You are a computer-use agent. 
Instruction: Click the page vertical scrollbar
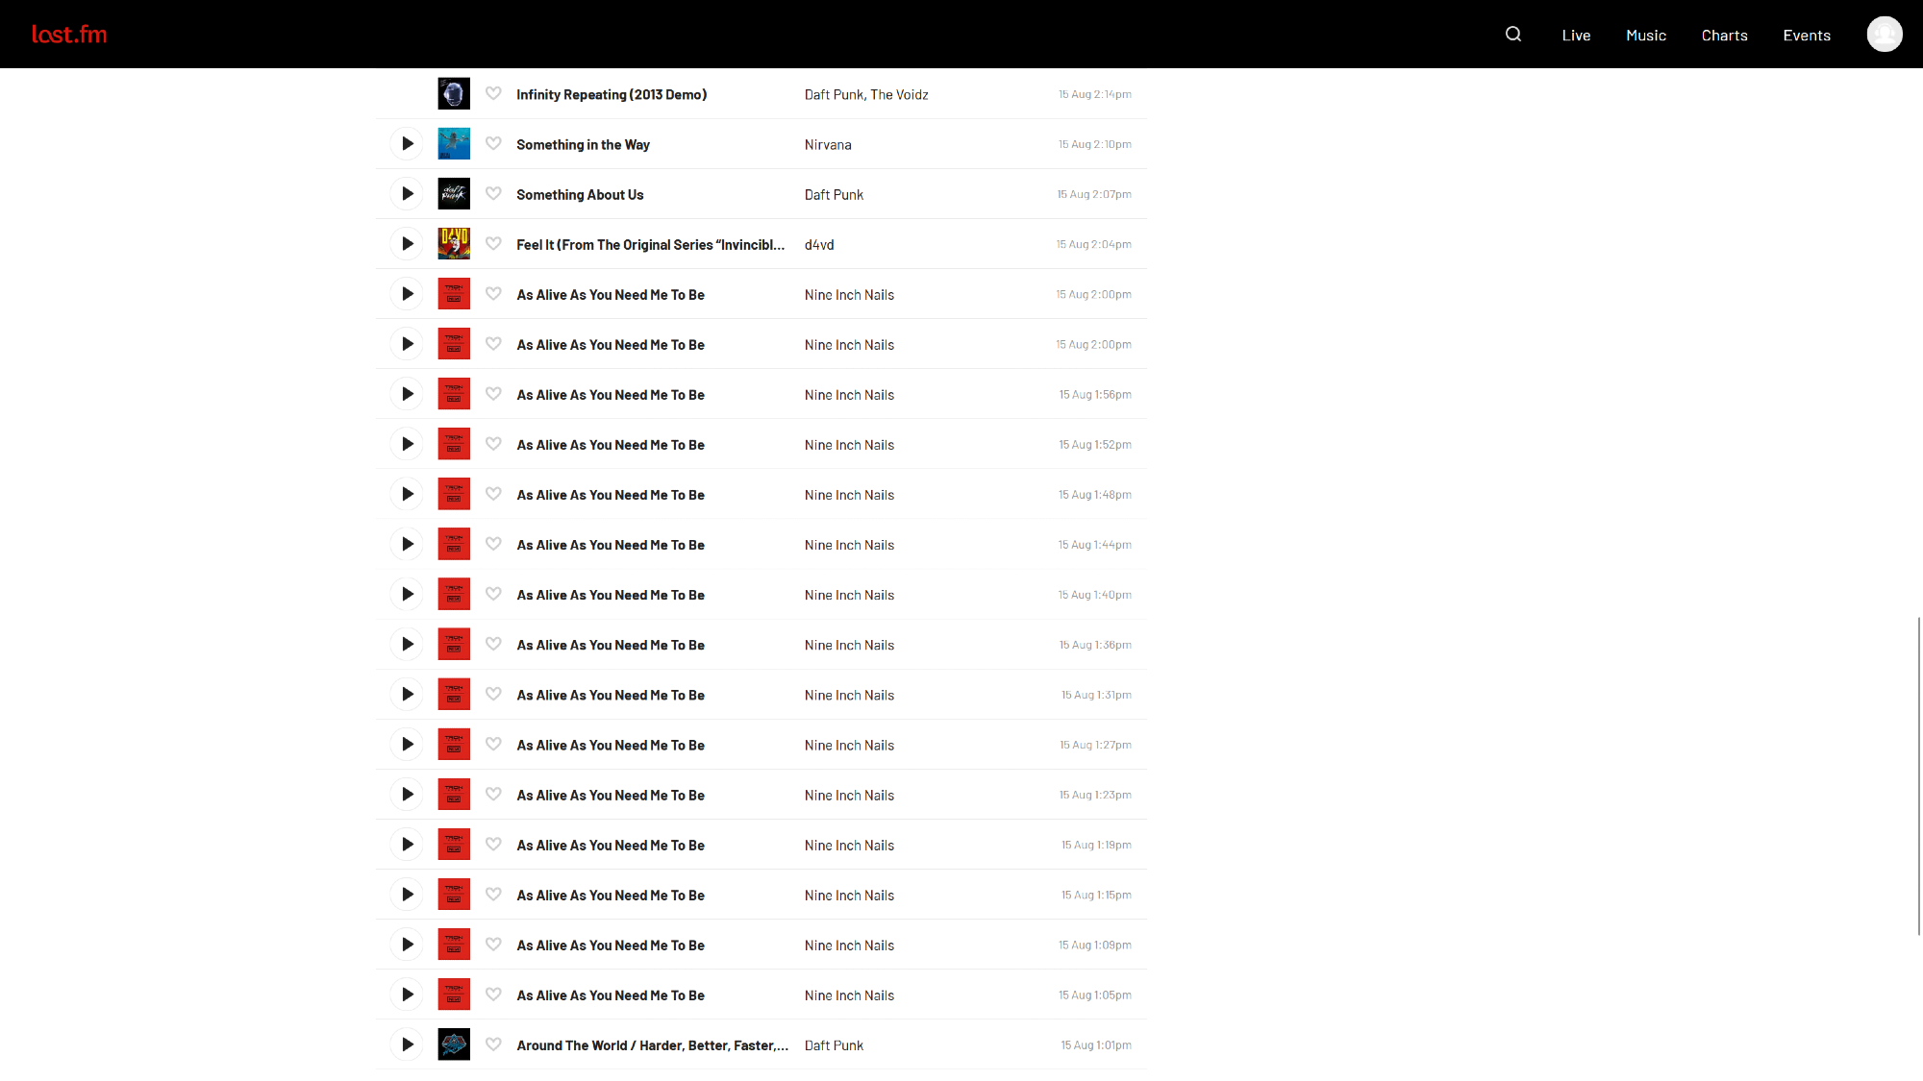point(1918,774)
